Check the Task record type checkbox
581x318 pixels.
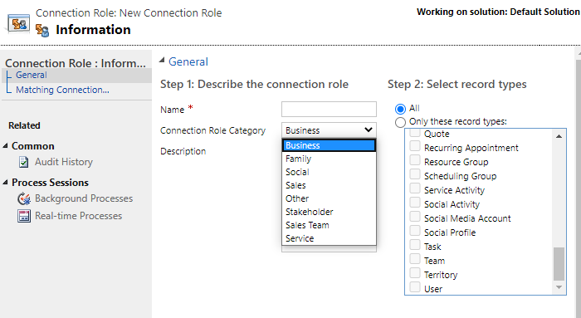(415, 245)
